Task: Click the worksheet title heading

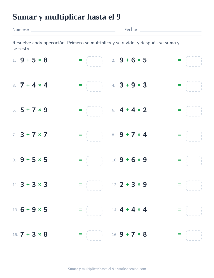Action: point(67,17)
